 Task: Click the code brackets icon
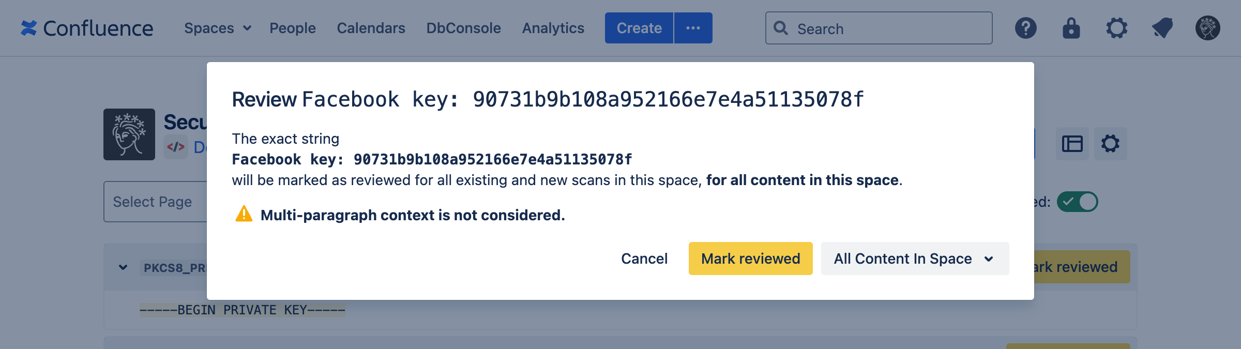176,147
